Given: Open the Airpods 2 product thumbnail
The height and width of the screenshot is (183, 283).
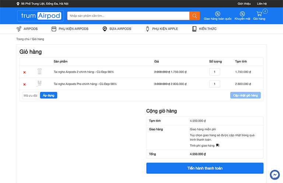Looking at the screenshot, I should pyautogui.click(x=39, y=72).
